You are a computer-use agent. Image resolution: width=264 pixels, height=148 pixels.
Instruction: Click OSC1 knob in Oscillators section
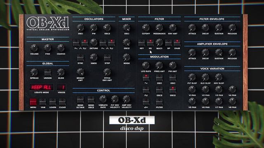click(x=80, y=28)
